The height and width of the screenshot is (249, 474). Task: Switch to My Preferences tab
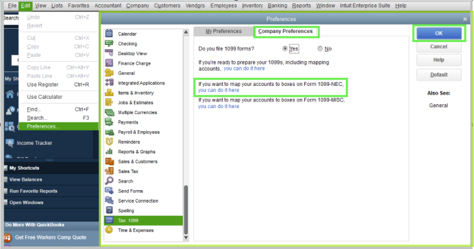[223, 31]
